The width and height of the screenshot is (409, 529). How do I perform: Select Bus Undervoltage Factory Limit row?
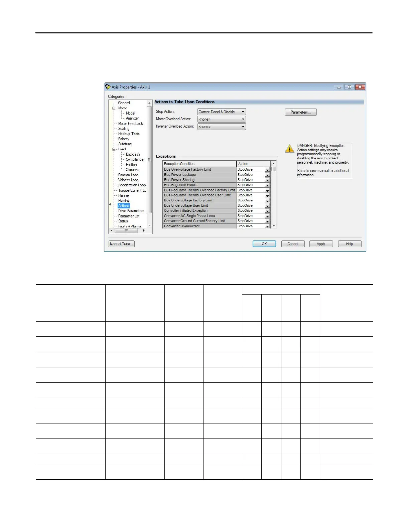click(199, 200)
